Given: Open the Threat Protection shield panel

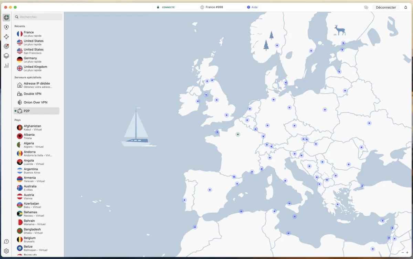Looking at the screenshot, I should point(6,27).
